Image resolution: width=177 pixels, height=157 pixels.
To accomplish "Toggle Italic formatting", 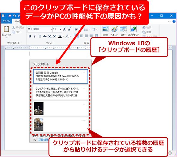I will click(x=35, y=36).
